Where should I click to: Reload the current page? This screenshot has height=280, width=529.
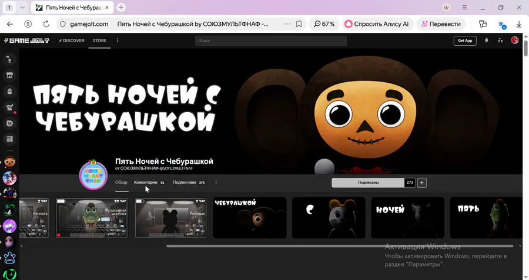tap(46, 24)
